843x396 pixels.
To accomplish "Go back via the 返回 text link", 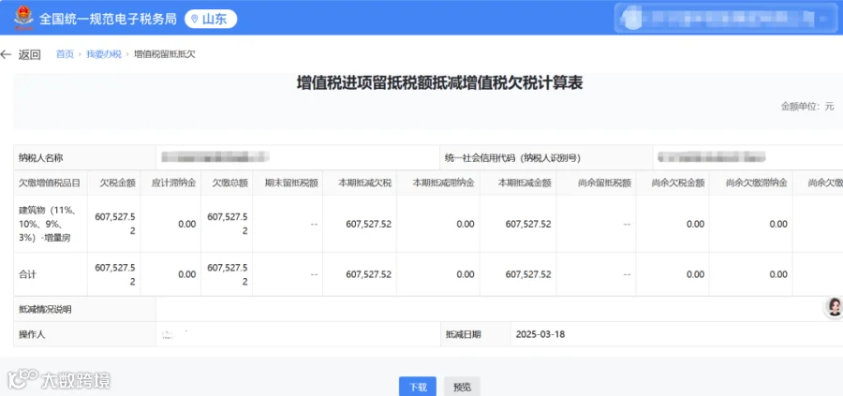I will [30, 54].
